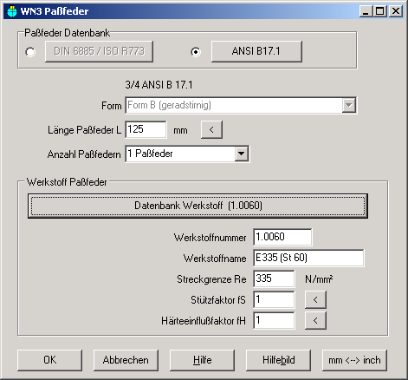Select the DIN 6885 / ISO R773 radio button
The width and height of the screenshot is (408, 380).
click(x=30, y=52)
